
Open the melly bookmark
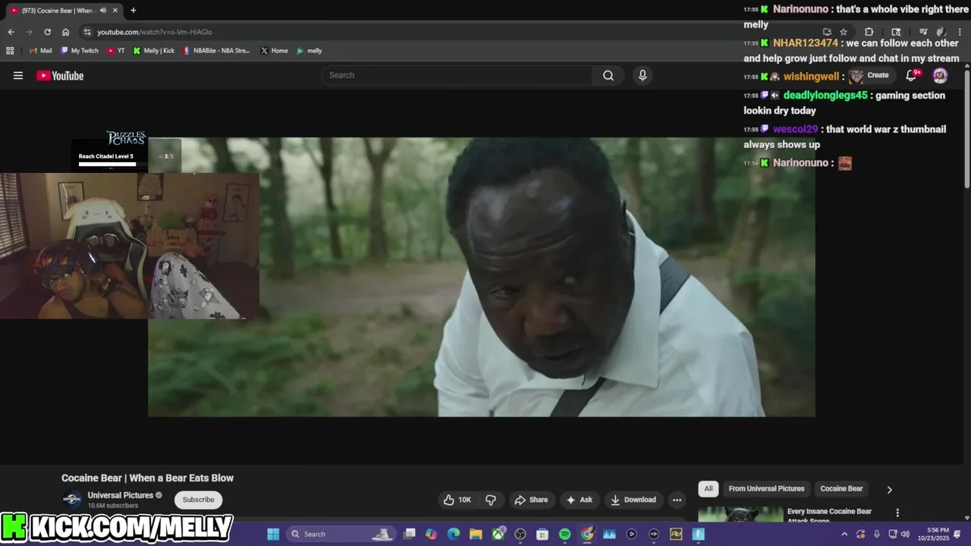click(310, 51)
